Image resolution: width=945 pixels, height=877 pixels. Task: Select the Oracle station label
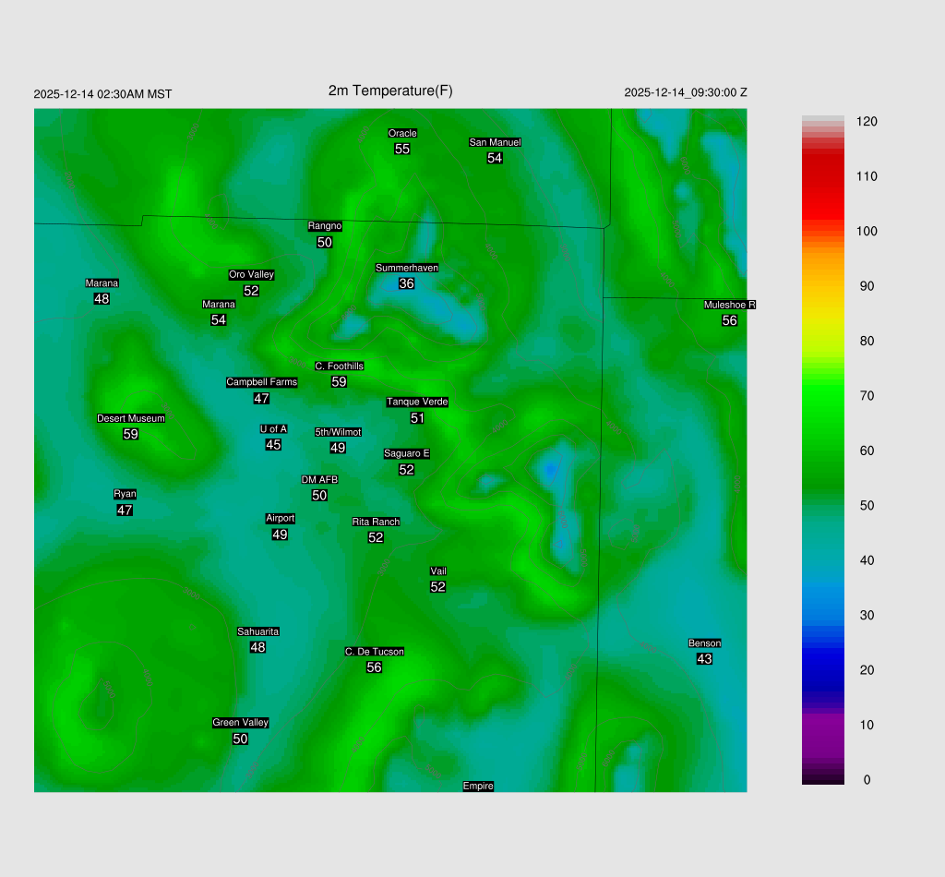[x=402, y=134]
